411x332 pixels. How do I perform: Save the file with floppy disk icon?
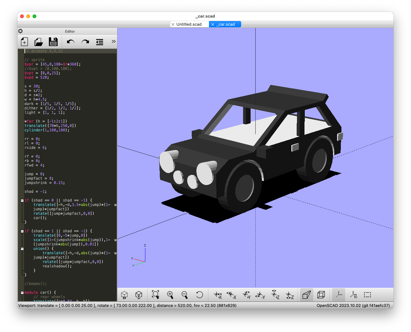[x=53, y=42]
